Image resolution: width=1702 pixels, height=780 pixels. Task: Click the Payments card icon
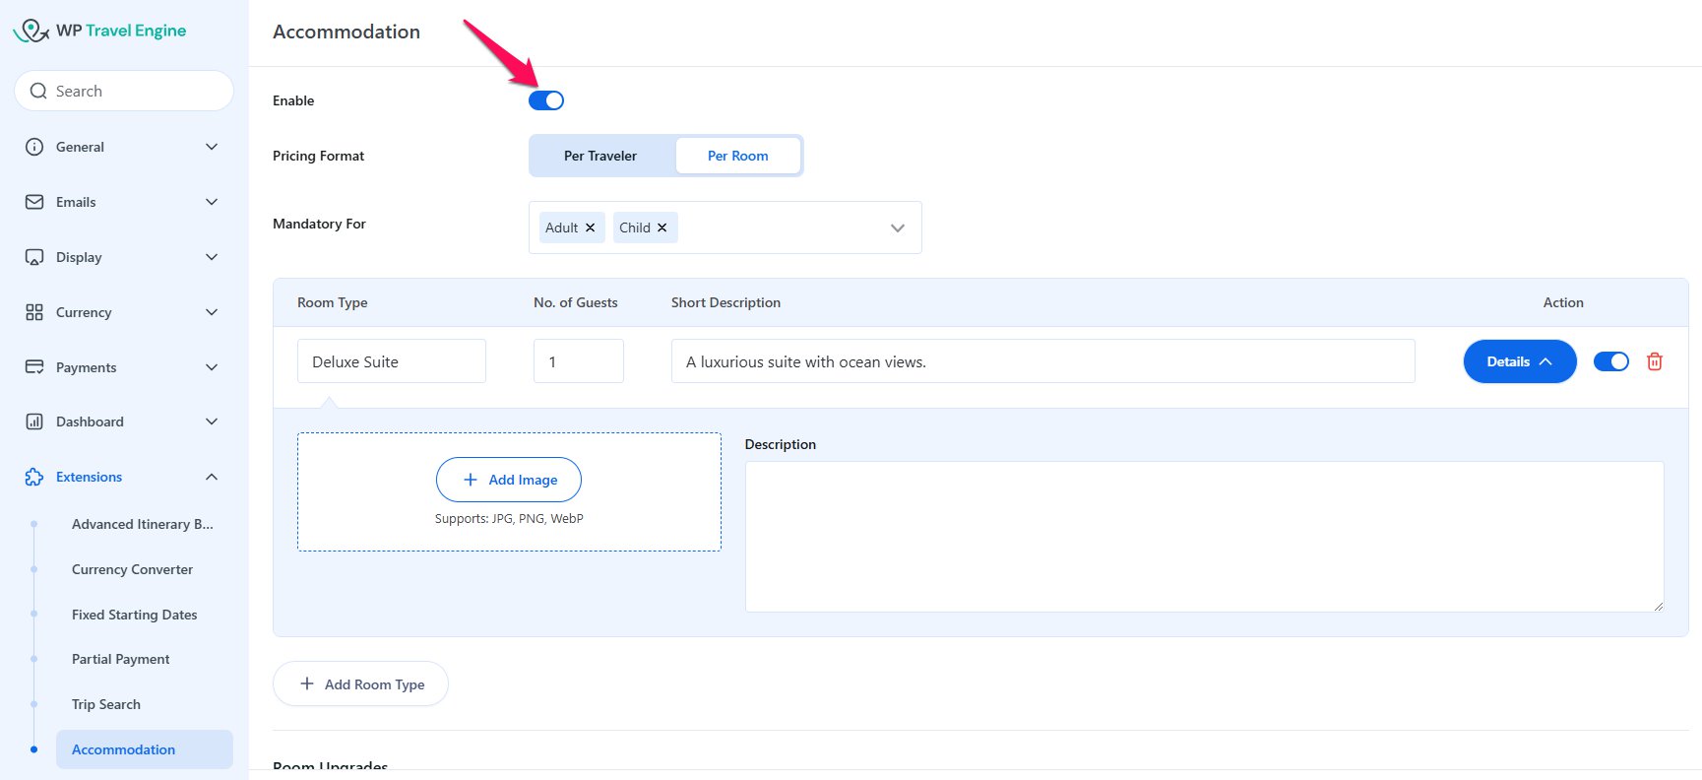click(34, 367)
